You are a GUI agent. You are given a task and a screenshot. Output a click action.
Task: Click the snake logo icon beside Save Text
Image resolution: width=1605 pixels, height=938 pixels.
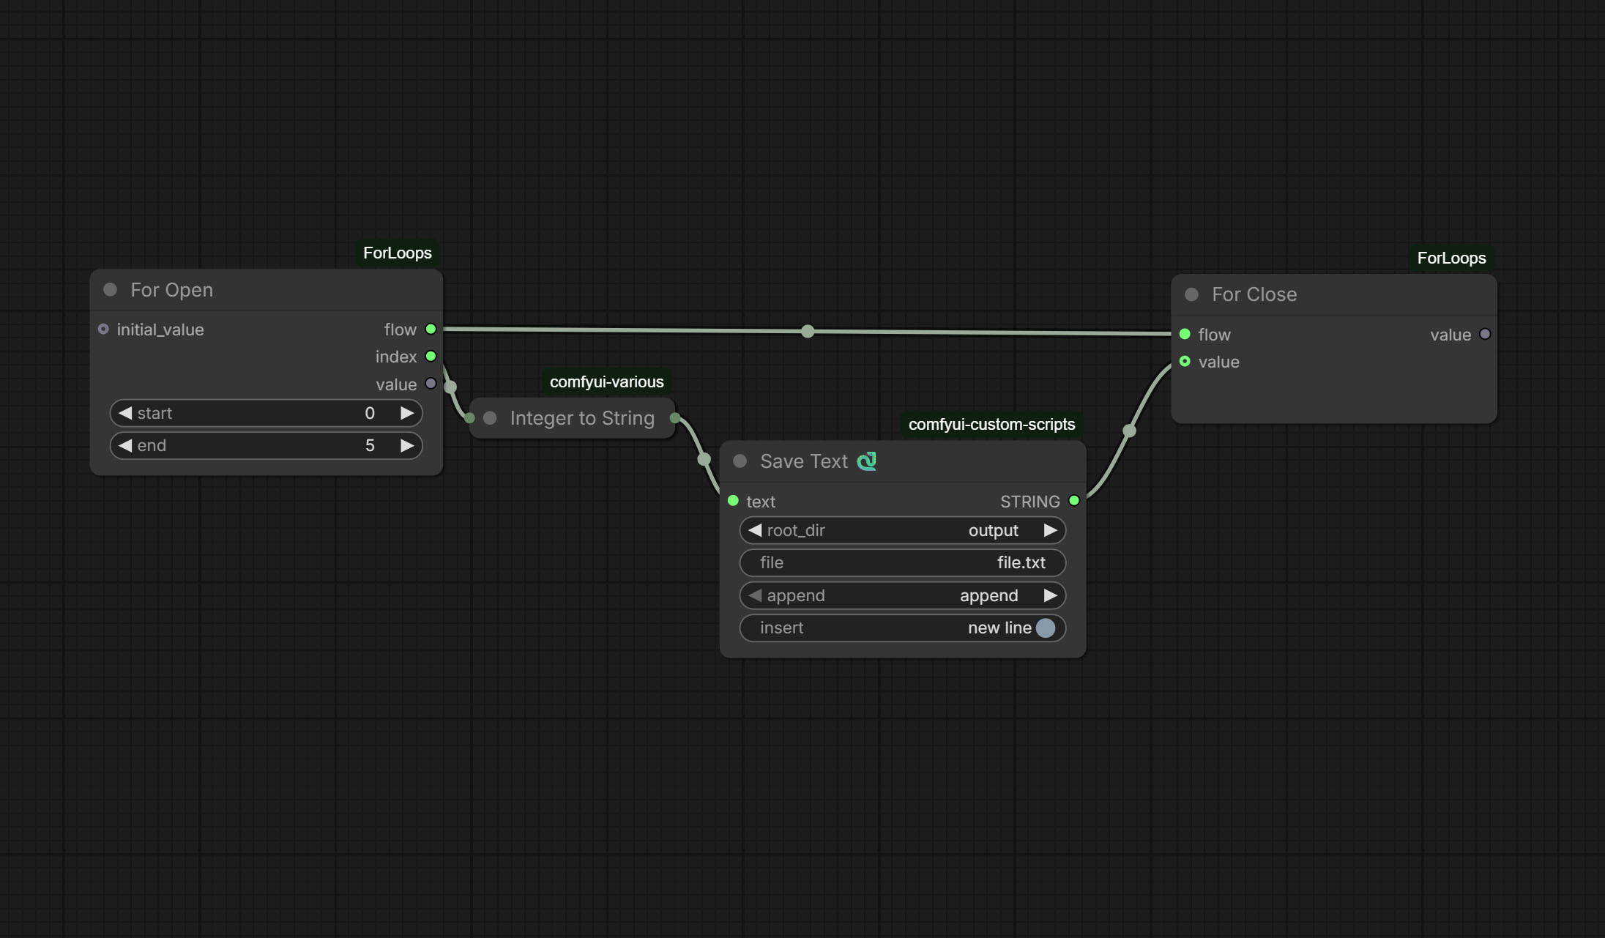[x=867, y=461]
